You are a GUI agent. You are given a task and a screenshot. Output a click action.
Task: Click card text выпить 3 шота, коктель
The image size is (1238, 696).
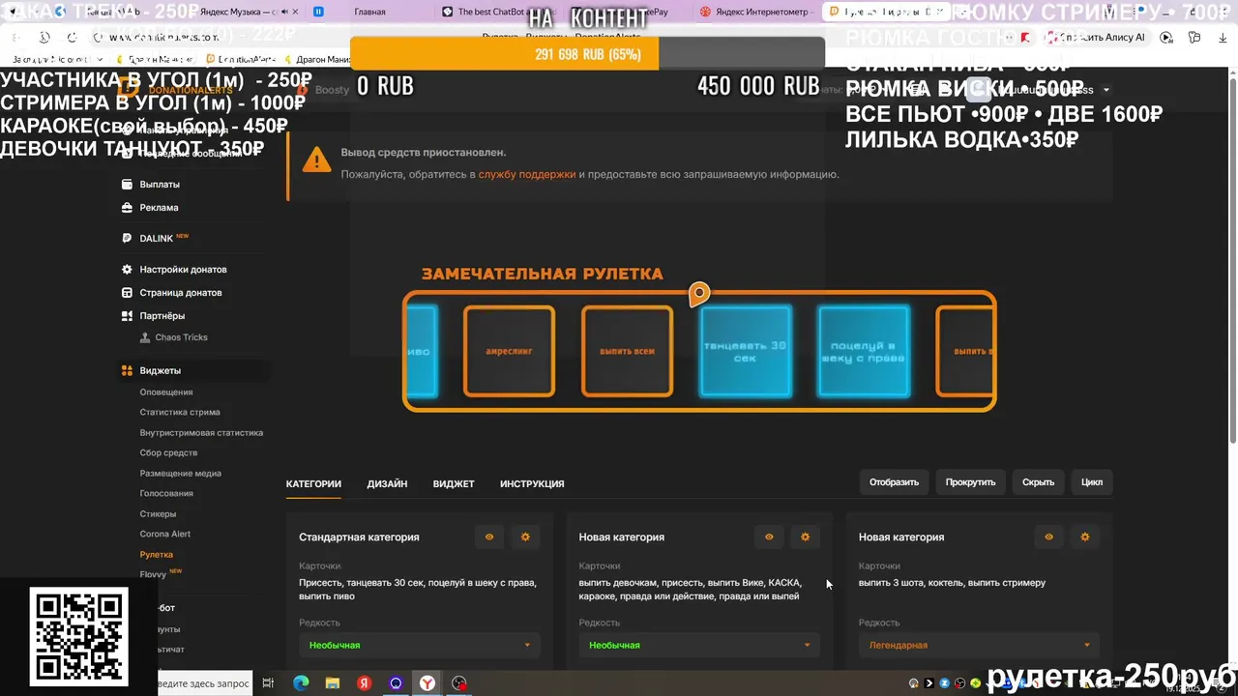coord(952,583)
